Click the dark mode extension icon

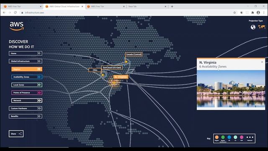[242, 13]
